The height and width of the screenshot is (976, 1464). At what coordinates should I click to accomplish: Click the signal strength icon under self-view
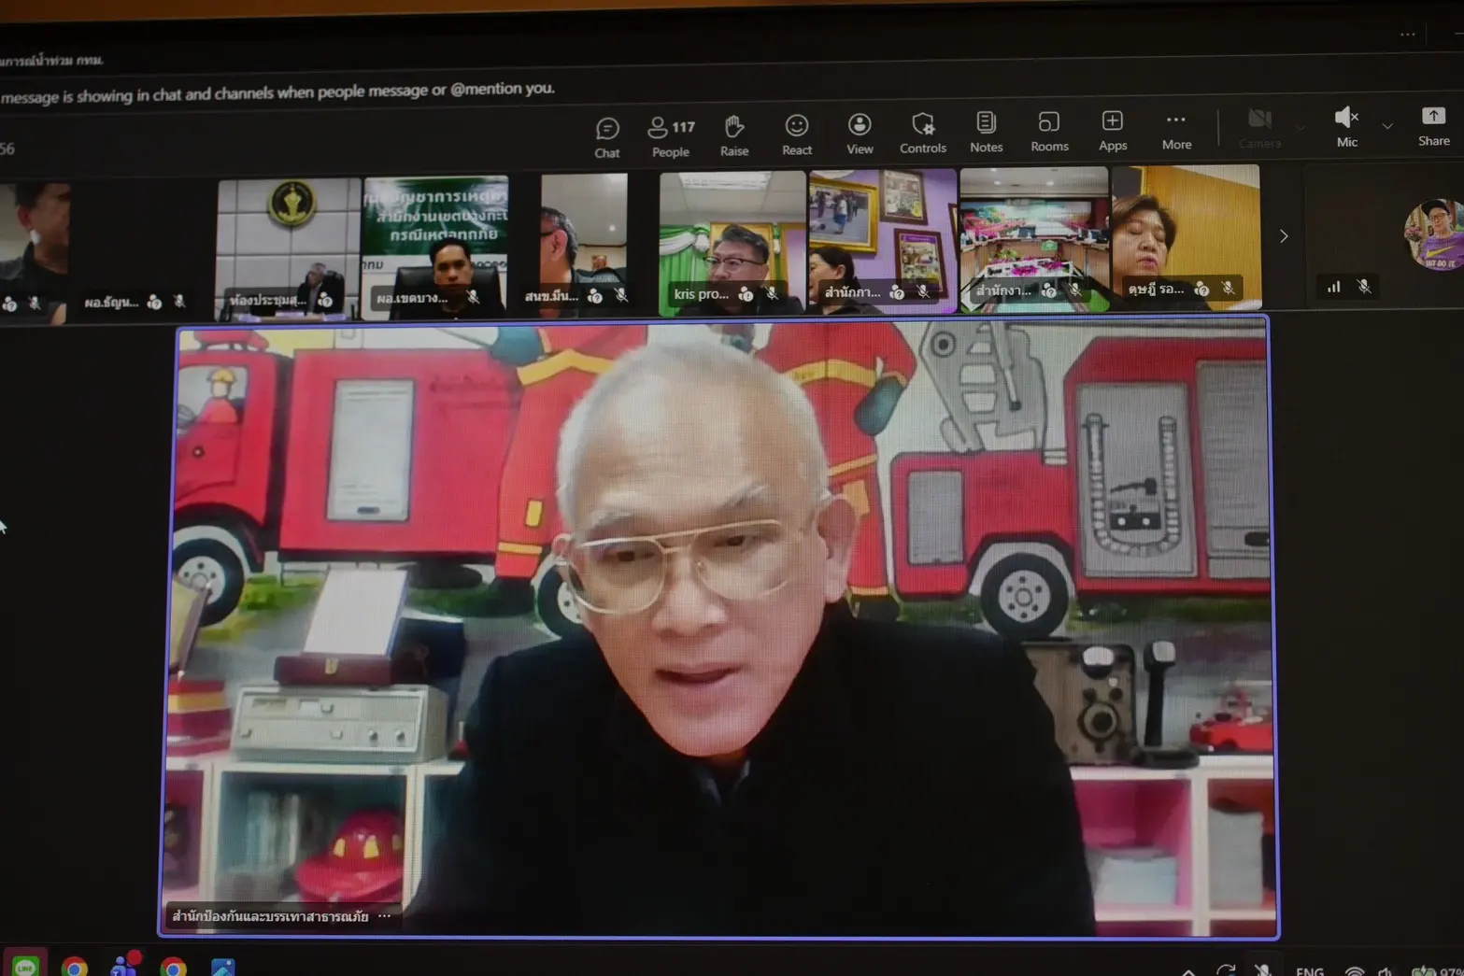click(x=1333, y=287)
